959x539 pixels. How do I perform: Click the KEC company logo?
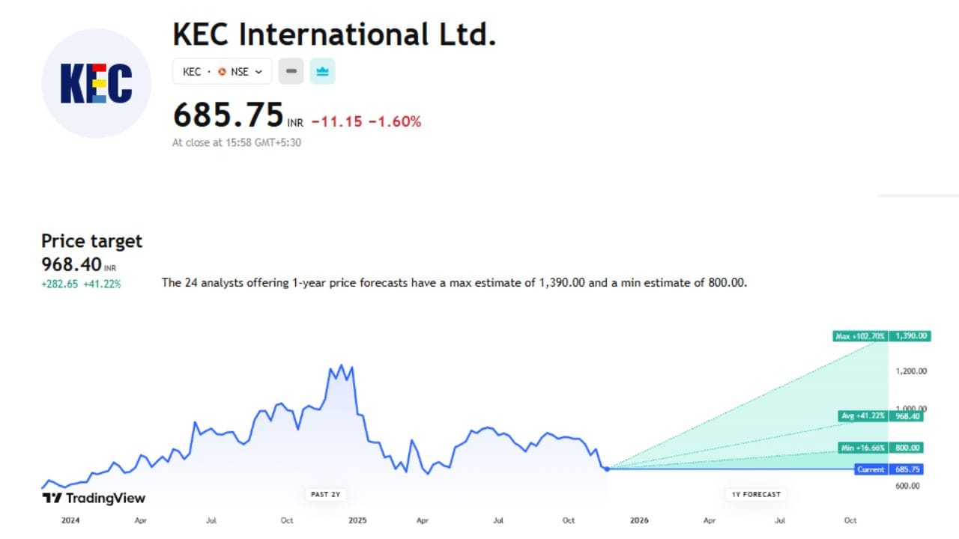tap(95, 82)
